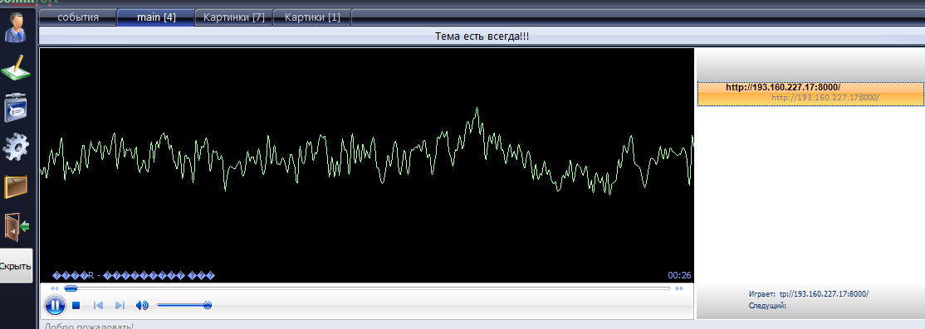Click the fast-forward arrows right of seek bar
Viewport: 925px width, 329px height.
click(x=679, y=288)
